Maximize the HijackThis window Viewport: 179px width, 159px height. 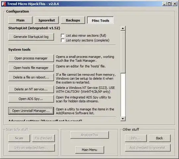pyautogui.click(x=169, y=4)
